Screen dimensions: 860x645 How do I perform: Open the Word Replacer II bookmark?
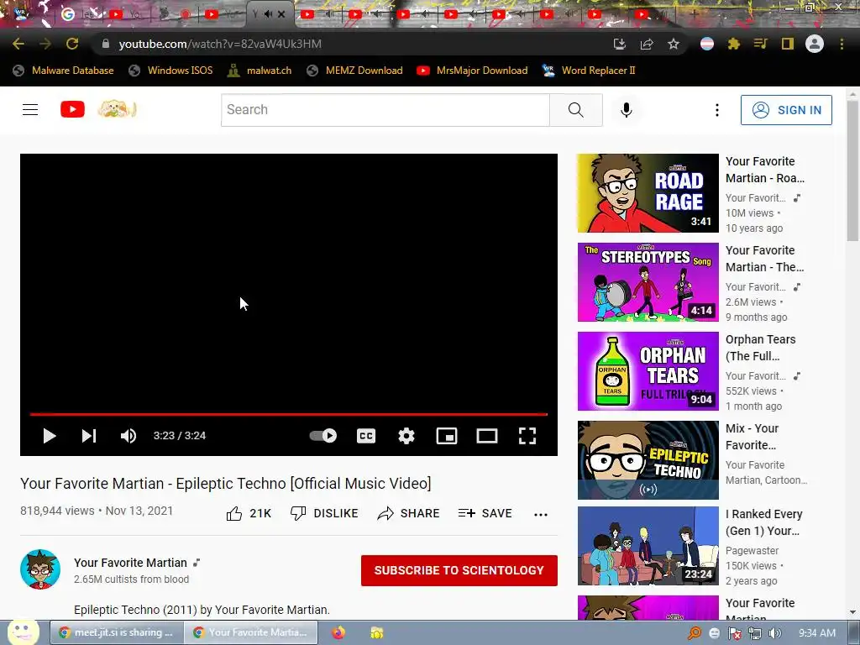(x=589, y=71)
